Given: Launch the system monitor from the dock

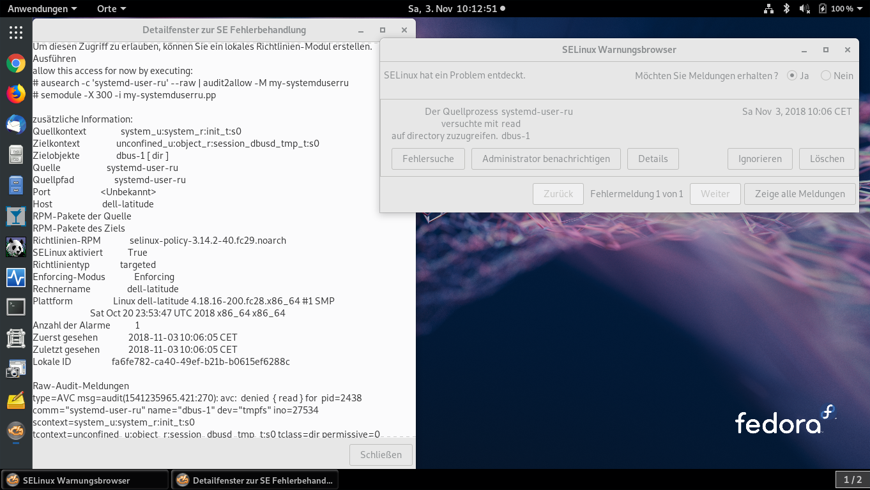Looking at the screenshot, I should click(x=16, y=278).
